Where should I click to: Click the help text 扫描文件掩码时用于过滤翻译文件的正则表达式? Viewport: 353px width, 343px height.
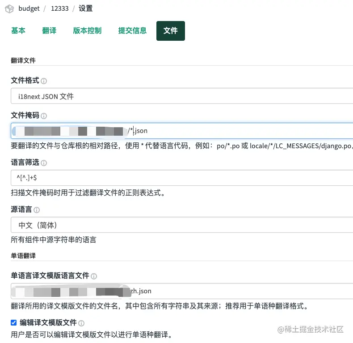pos(88,193)
